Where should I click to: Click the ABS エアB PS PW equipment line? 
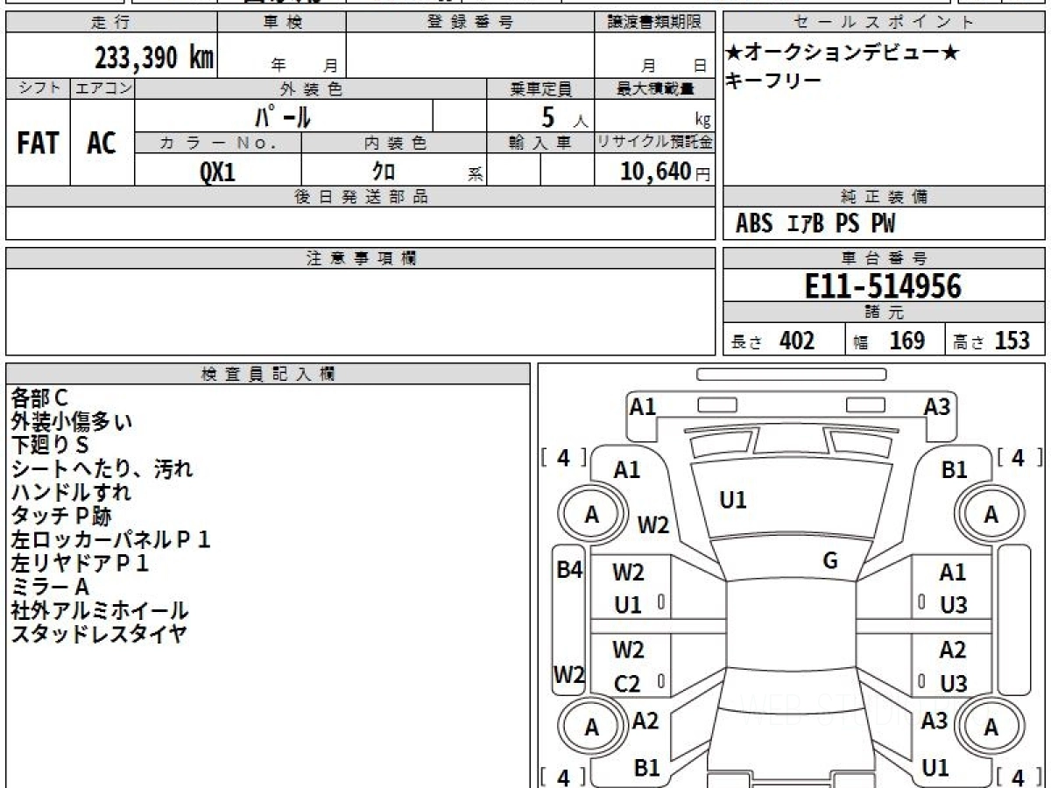coord(815,224)
